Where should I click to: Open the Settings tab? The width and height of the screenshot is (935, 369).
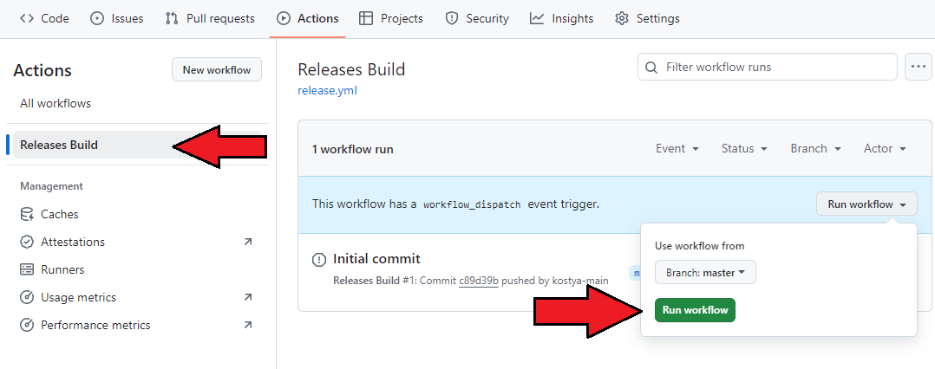[x=647, y=18]
